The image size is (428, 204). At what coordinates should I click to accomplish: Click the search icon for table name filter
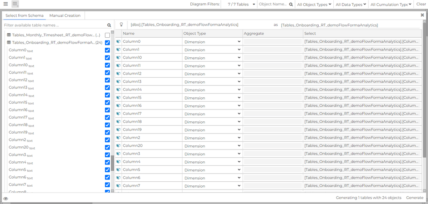(109, 25)
